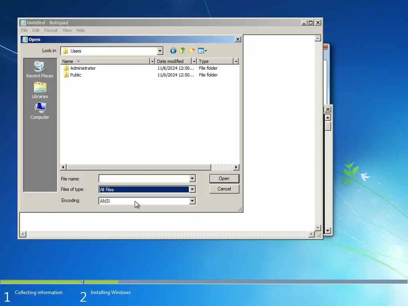Click file list horizontal scrollbar thumb
The width and height of the screenshot is (408, 306).
[138, 167]
